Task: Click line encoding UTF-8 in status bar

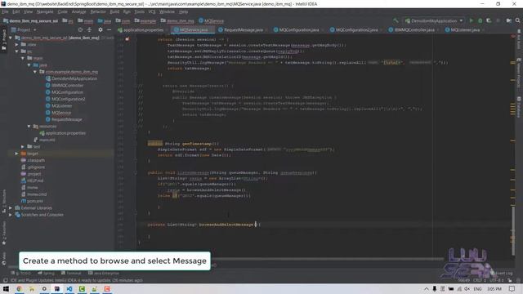Action: pos(497,280)
